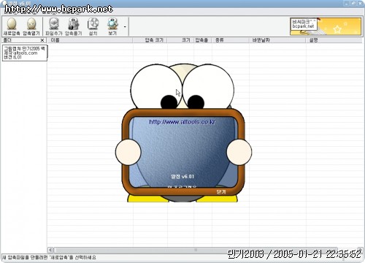Open the http://www.altools.co.kr link on splash
This screenshot has height=263, width=365.
[x=182, y=122]
